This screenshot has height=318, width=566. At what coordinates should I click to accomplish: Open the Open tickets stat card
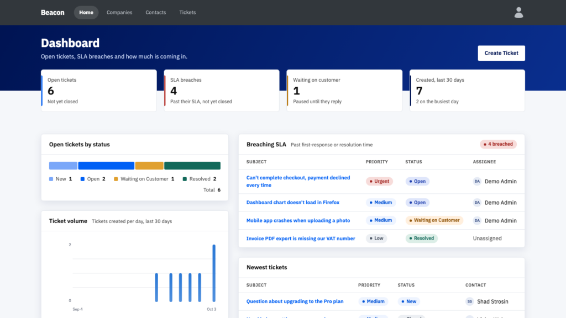99,91
